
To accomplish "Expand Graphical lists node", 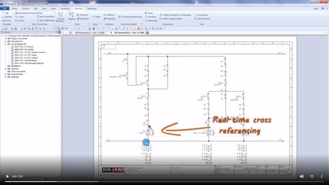I will click(x=6, y=74).
